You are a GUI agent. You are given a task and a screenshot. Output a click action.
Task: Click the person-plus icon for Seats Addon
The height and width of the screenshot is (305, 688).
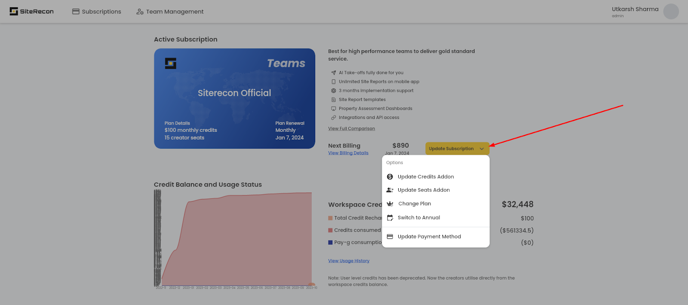click(x=390, y=190)
